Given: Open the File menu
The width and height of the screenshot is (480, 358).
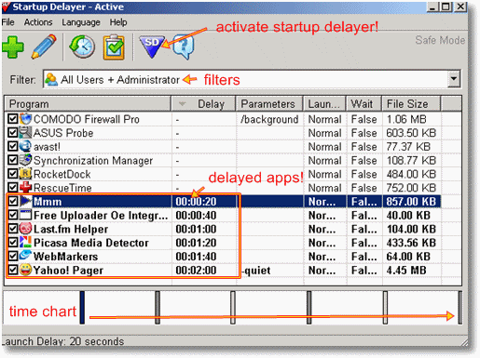Looking at the screenshot, I should (8, 22).
